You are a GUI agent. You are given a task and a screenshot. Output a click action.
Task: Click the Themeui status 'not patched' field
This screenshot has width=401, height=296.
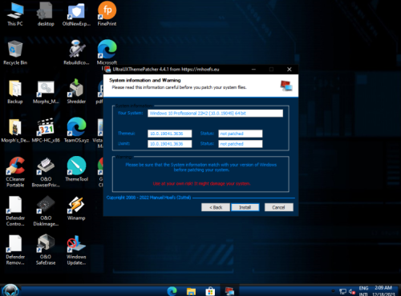pyautogui.click(x=241, y=134)
